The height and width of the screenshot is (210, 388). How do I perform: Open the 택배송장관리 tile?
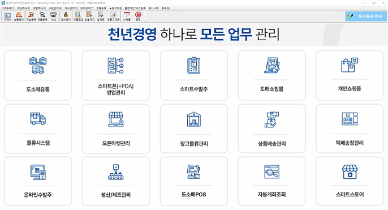[350, 129]
